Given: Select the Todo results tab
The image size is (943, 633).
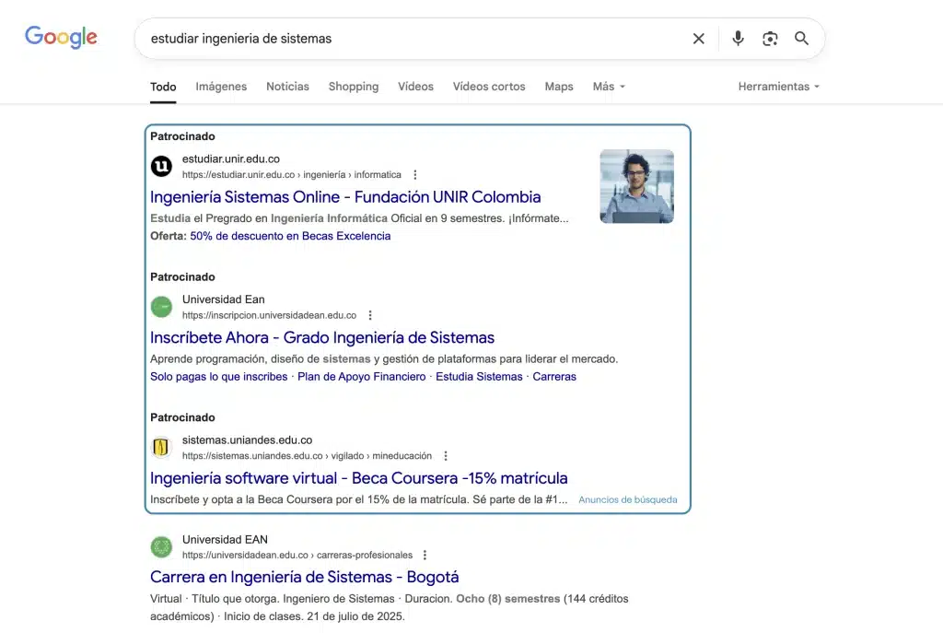Looking at the screenshot, I should click(163, 87).
